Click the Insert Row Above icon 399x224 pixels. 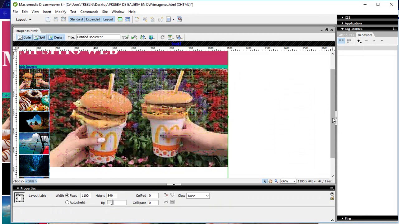(x=137, y=19)
